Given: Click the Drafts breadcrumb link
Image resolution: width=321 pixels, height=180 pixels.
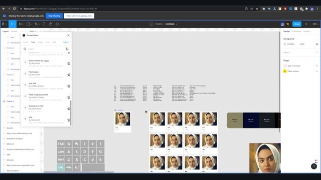Looking at the screenshot, I should 158,24.
